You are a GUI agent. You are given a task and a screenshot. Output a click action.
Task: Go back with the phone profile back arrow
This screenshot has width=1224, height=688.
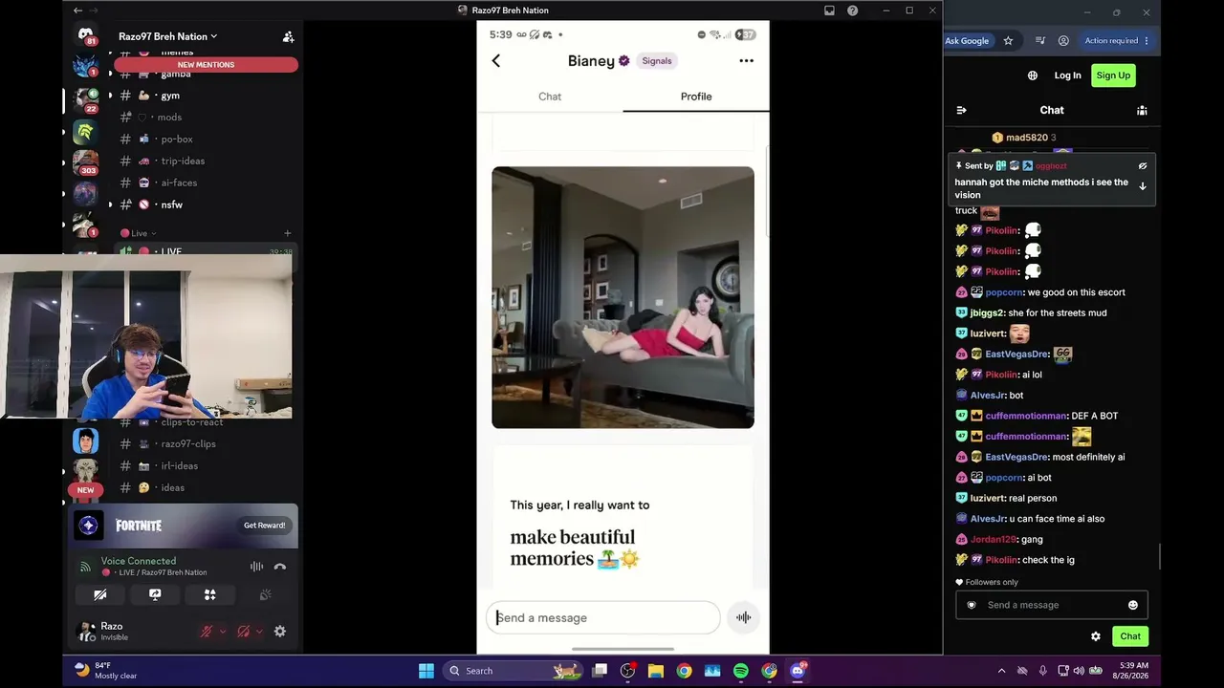coord(495,61)
